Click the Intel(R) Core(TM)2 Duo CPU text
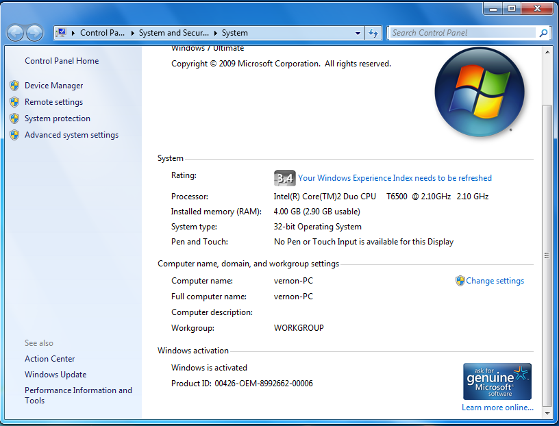 tap(325, 197)
